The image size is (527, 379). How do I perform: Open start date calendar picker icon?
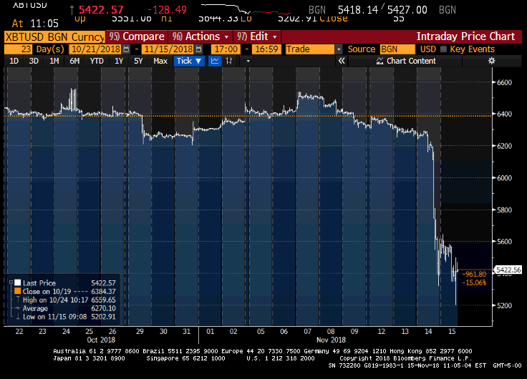126,49
